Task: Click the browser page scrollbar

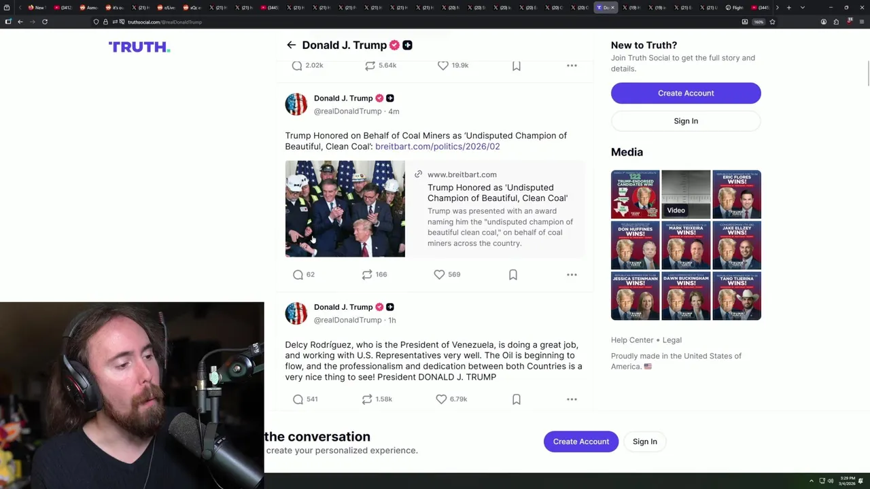Action: click(x=867, y=75)
